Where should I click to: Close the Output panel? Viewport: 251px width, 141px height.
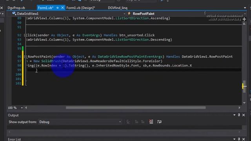click(x=244, y=115)
